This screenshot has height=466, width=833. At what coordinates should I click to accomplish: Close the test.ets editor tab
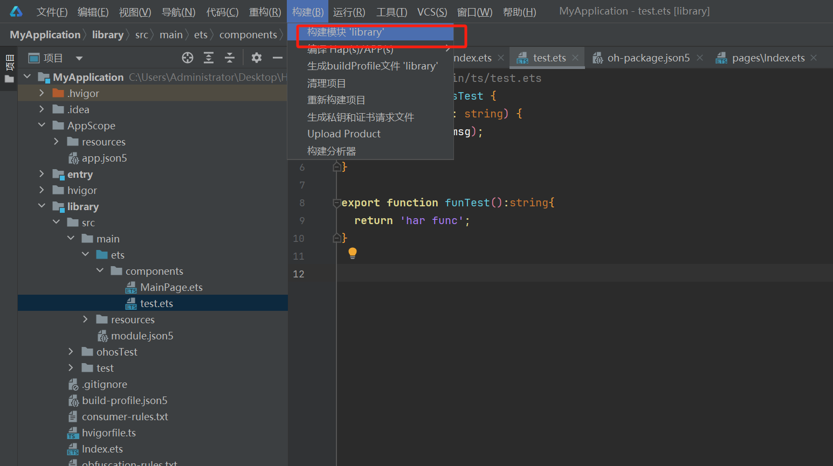coord(575,58)
